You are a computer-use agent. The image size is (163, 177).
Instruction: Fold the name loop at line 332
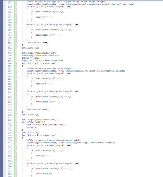16,146
